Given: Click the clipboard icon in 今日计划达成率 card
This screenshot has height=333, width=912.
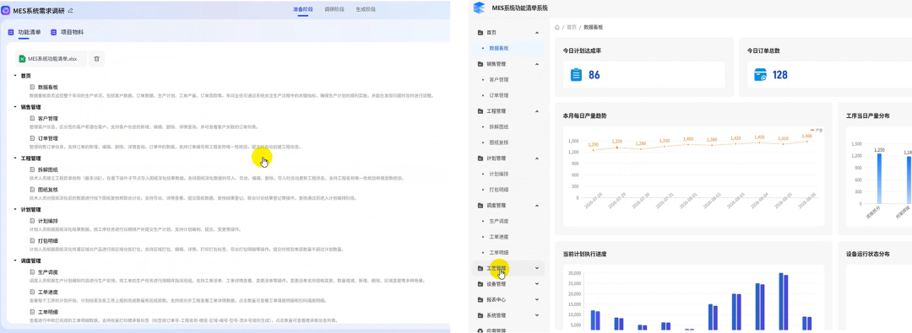Looking at the screenshot, I should tap(576, 75).
